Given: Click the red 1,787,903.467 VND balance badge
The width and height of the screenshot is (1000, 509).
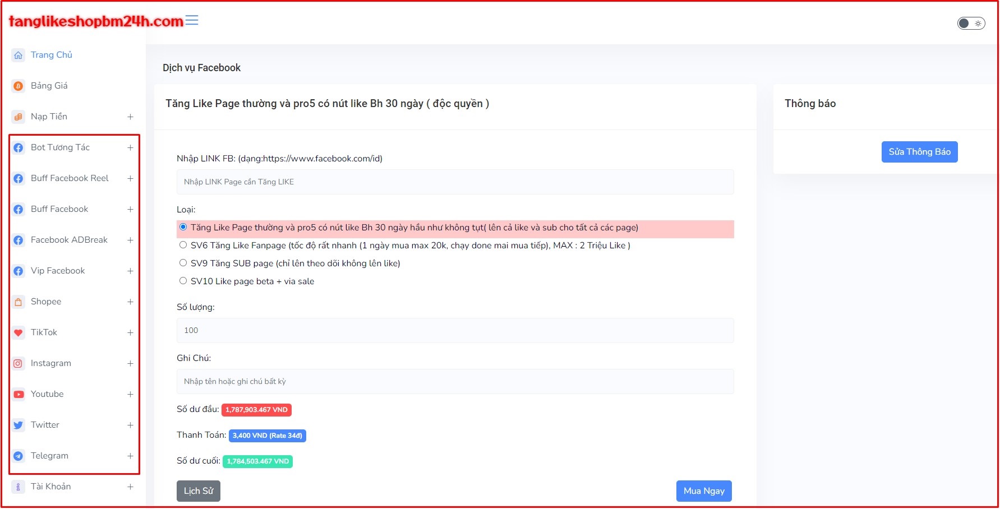Looking at the screenshot, I should 256,410.
